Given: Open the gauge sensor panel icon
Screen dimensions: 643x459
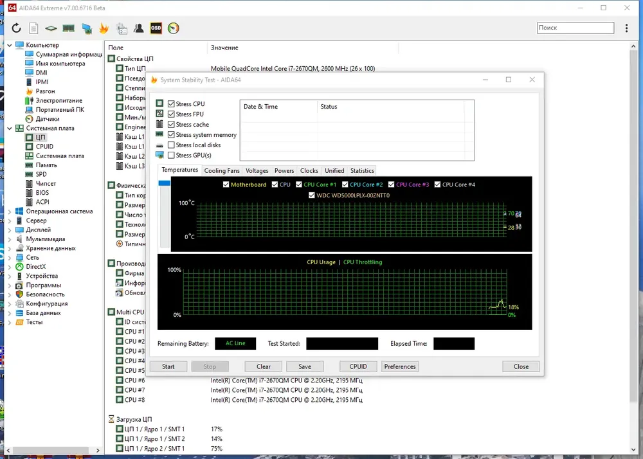Looking at the screenshot, I should pyautogui.click(x=174, y=28).
